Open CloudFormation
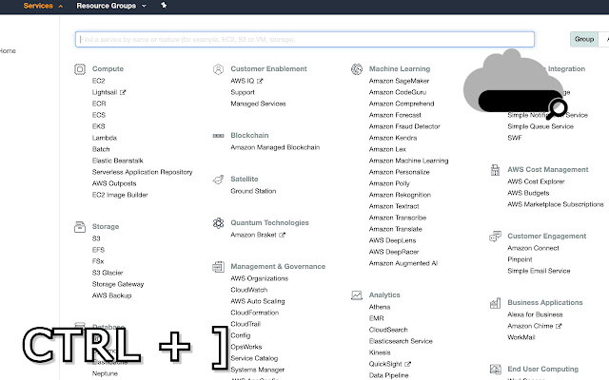Viewport: 609px width, 380px height. click(x=255, y=313)
